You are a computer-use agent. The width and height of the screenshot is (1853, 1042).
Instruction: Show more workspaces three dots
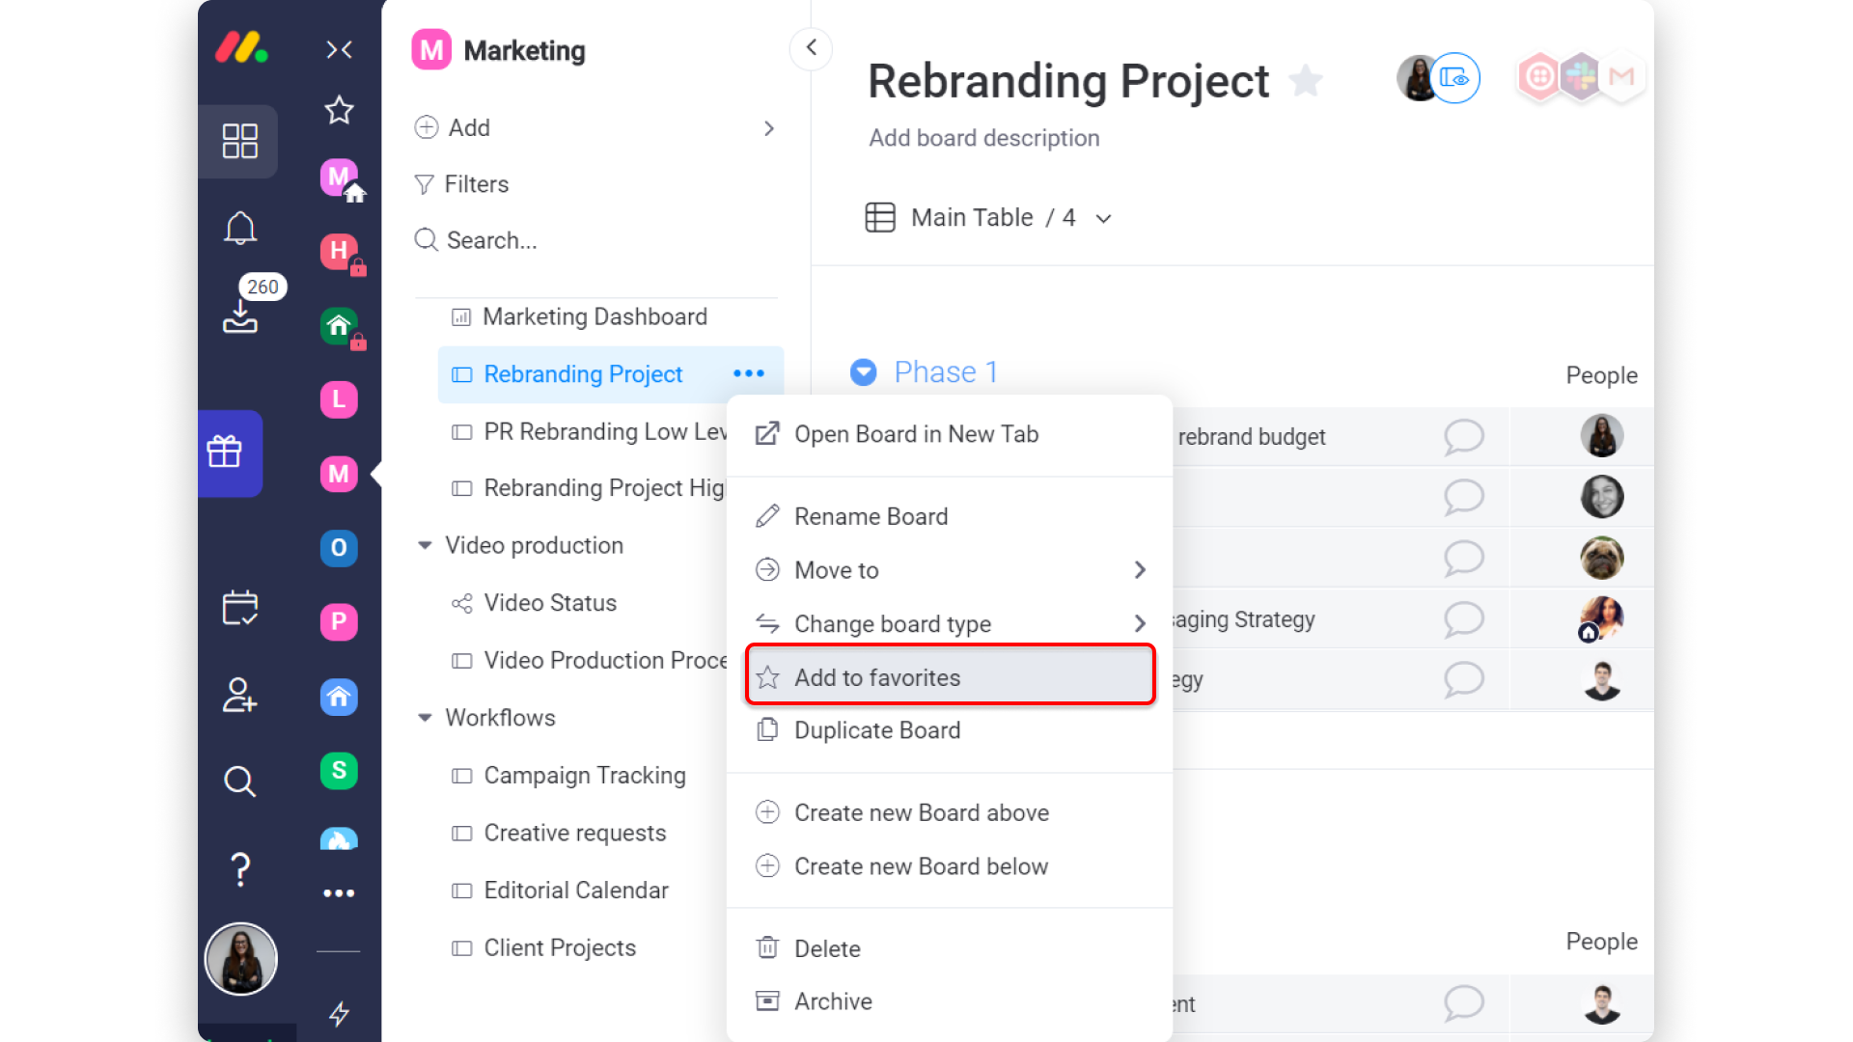tap(339, 893)
